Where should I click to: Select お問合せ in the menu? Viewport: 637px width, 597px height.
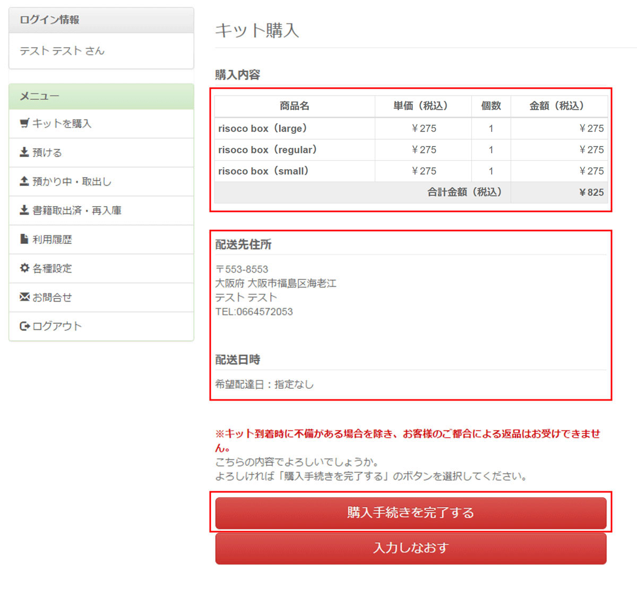click(101, 297)
